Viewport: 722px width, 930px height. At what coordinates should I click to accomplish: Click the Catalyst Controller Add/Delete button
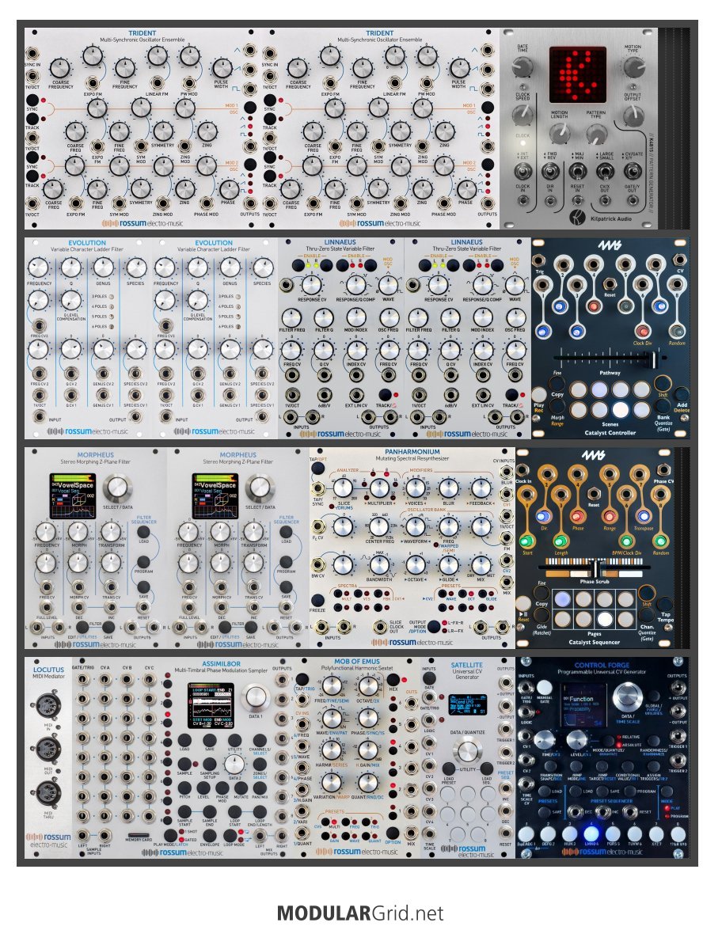[x=681, y=394]
